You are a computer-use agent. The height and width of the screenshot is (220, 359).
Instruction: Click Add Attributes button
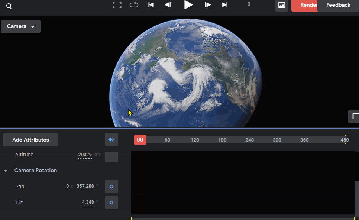pyautogui.click(x=31, y=140)
